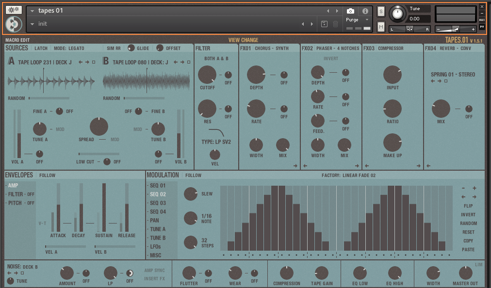The width and height of the screenshot is (491, 288).
Task: Solo the instrument with S button
Action: pyautogui.click(x=381, y=11)
